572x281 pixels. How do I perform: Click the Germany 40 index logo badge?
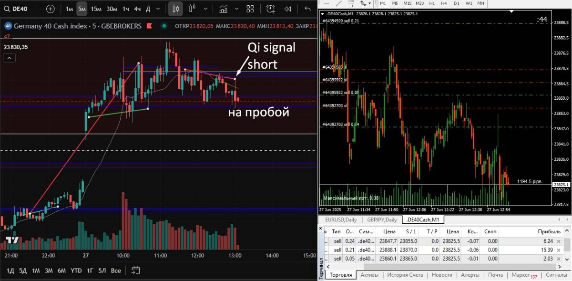(x=8, y=26)
